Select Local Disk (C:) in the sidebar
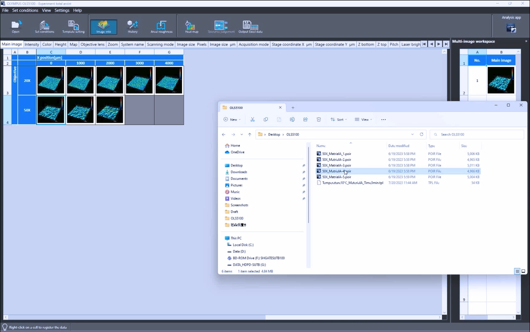This screenshot has height=332, width=530. click(243, 245)
